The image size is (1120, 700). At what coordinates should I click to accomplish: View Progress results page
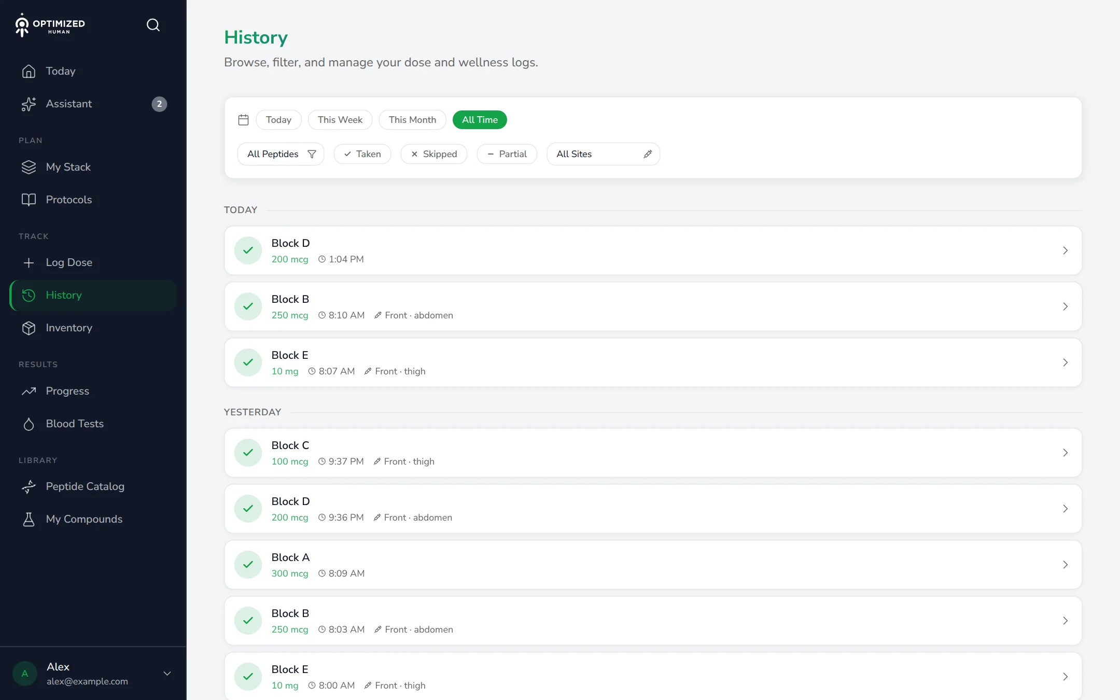click(x=93, y=391)
